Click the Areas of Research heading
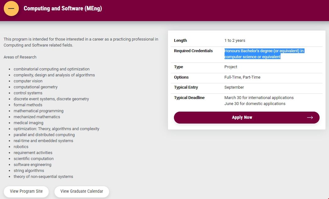Image resolution: width=329 pixels, height=199 pixels. tap(20, 57)
